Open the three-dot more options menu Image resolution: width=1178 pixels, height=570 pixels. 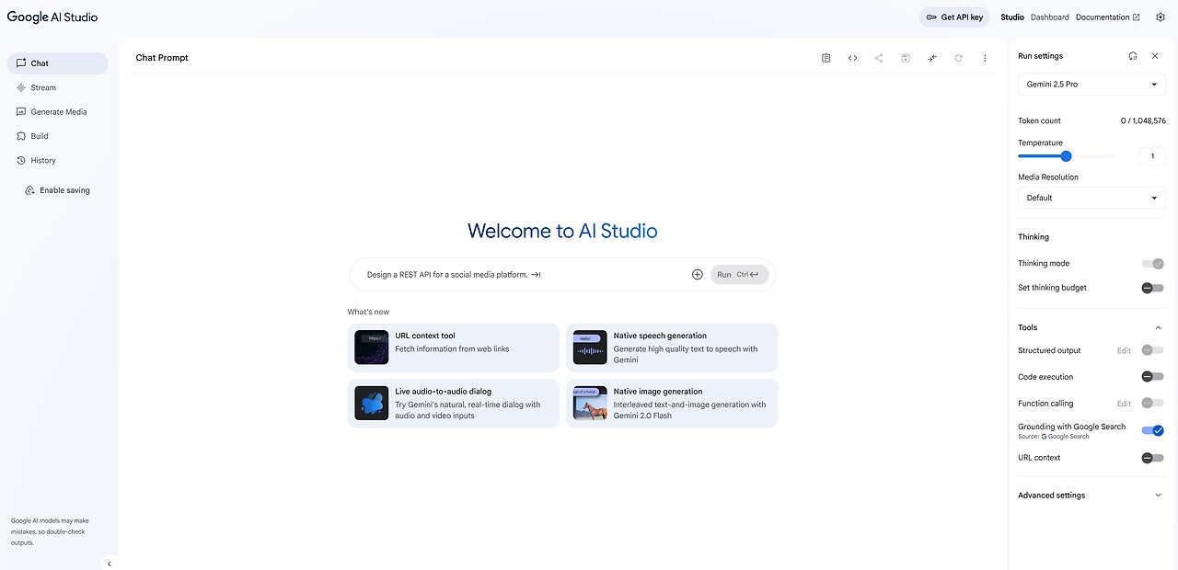pos(985,58)
